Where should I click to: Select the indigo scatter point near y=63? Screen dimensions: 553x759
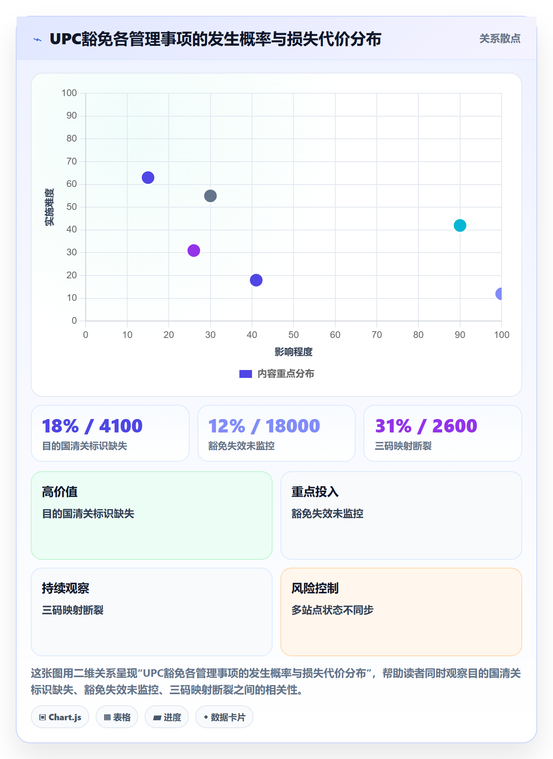(148, 177)
